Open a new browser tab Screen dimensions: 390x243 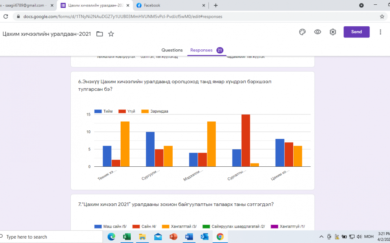click(216, 5)
